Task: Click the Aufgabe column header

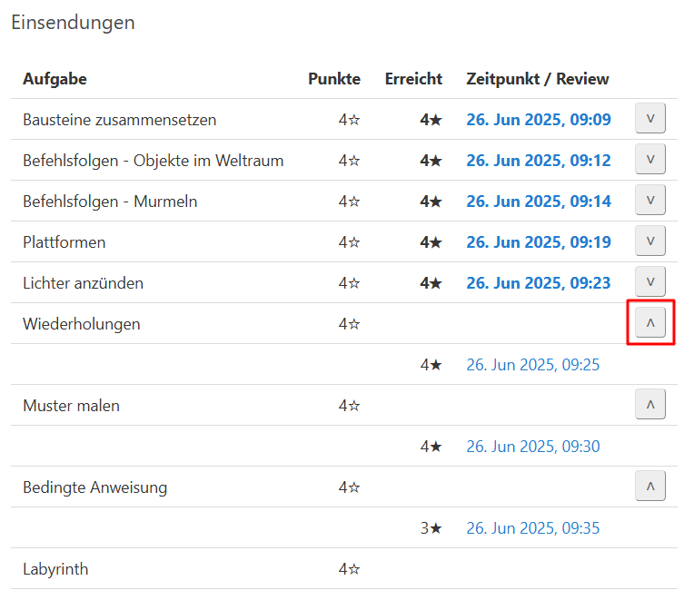Action: 55,79
